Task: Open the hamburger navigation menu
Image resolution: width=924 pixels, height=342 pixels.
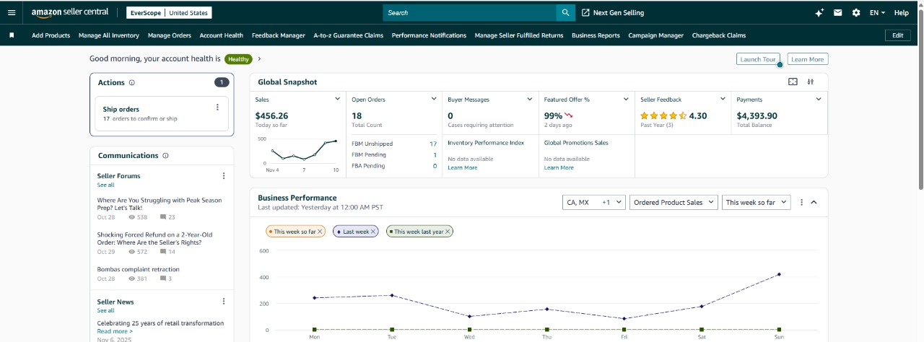Action: [x=11, y=12]
